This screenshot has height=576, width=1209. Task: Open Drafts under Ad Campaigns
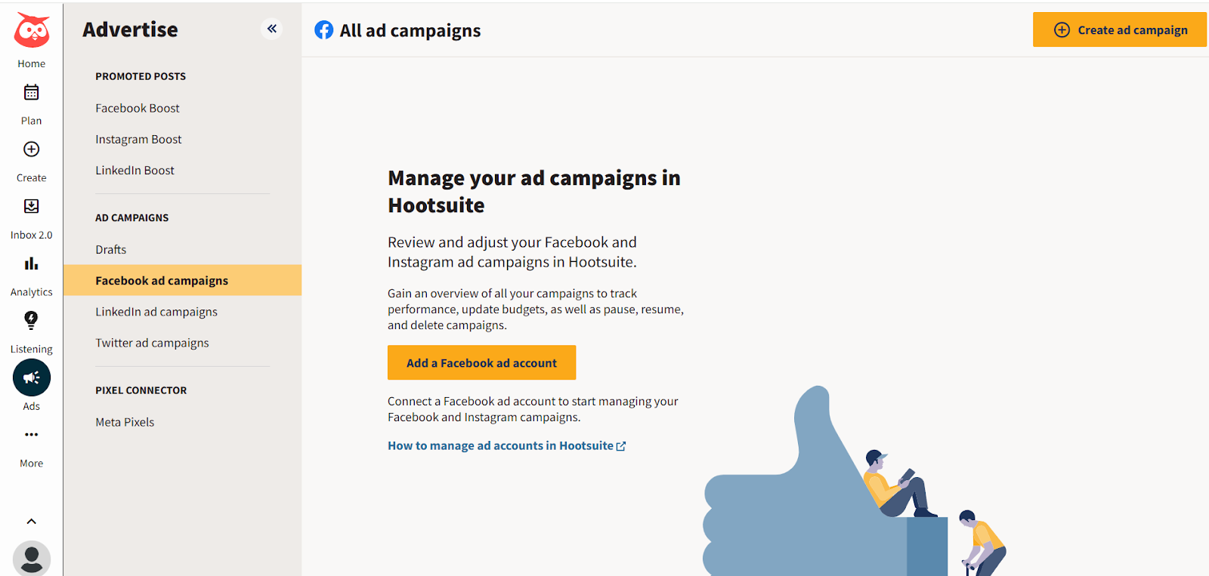[x=110, y=249]
